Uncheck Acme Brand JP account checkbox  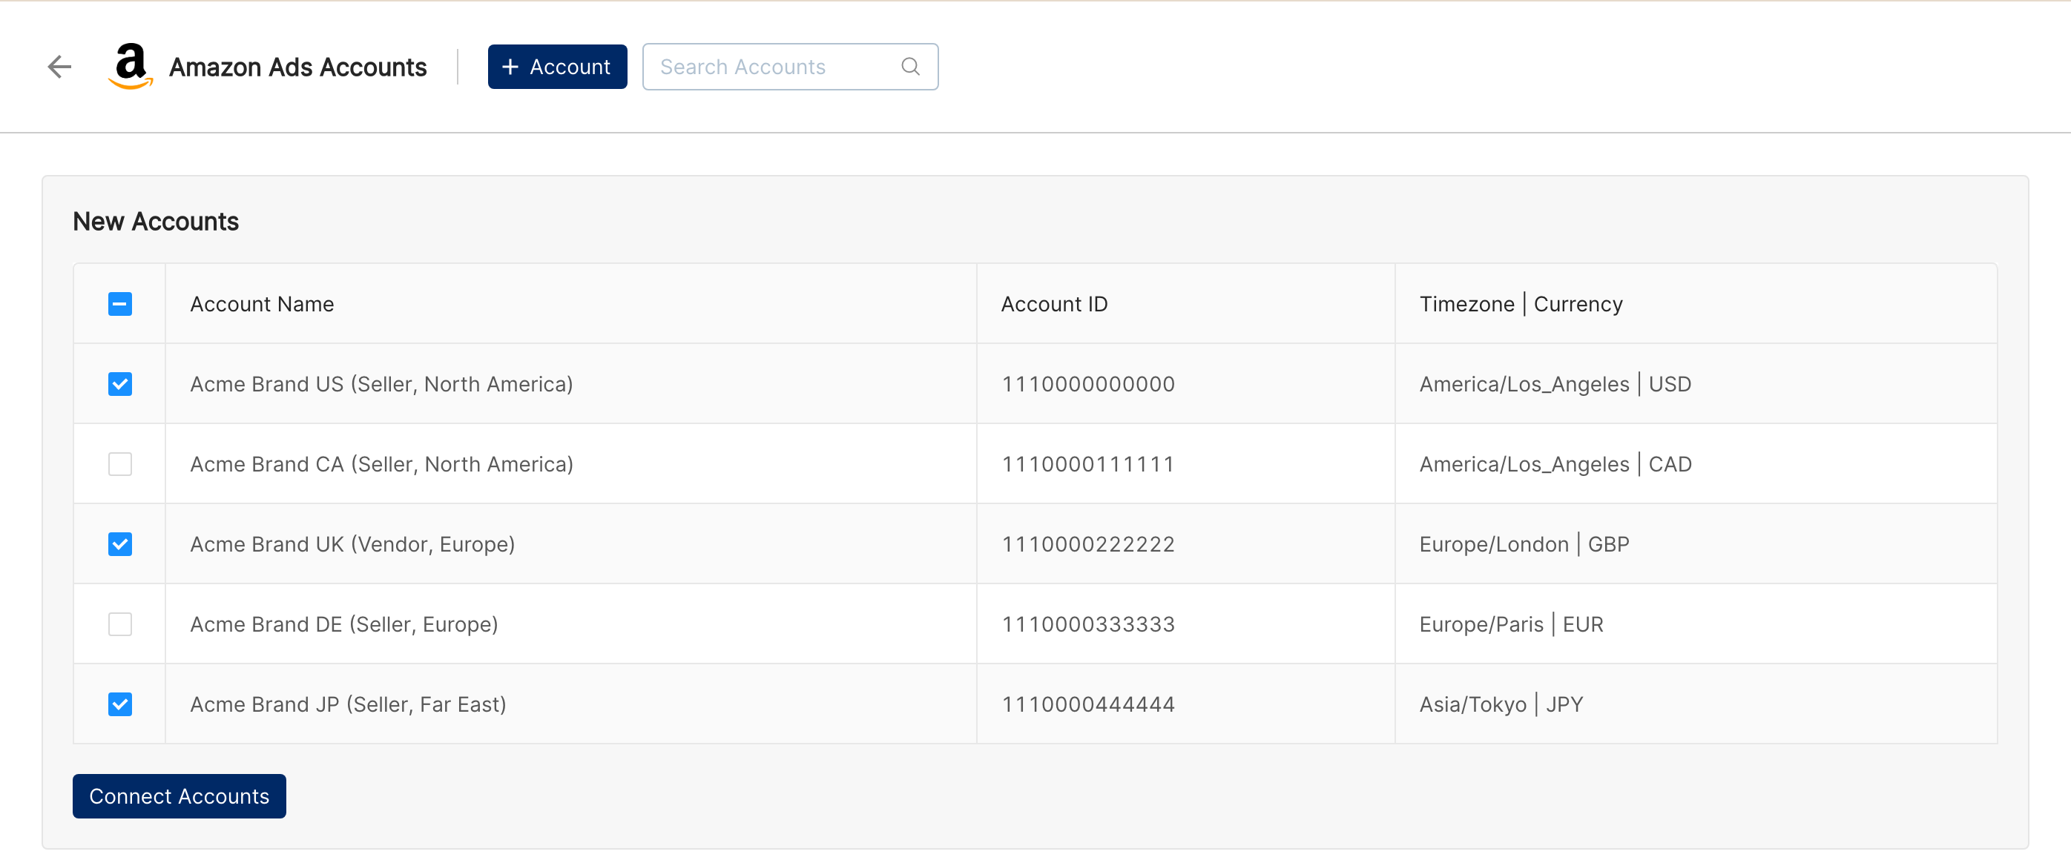pyautogui.click(x=119, y=704)
